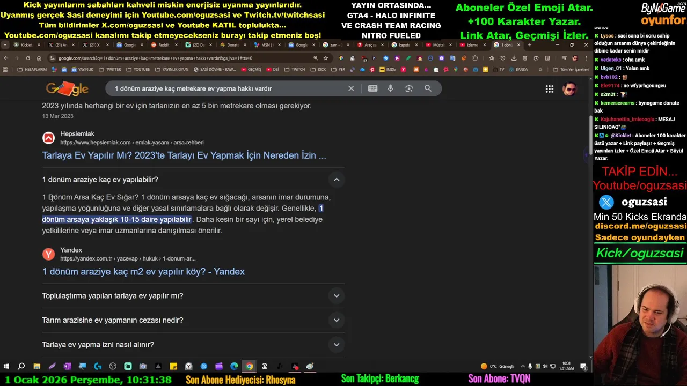Collapse '1 dönüm araziye kaç ev yapılabilir?'

[x=337, y=180]
